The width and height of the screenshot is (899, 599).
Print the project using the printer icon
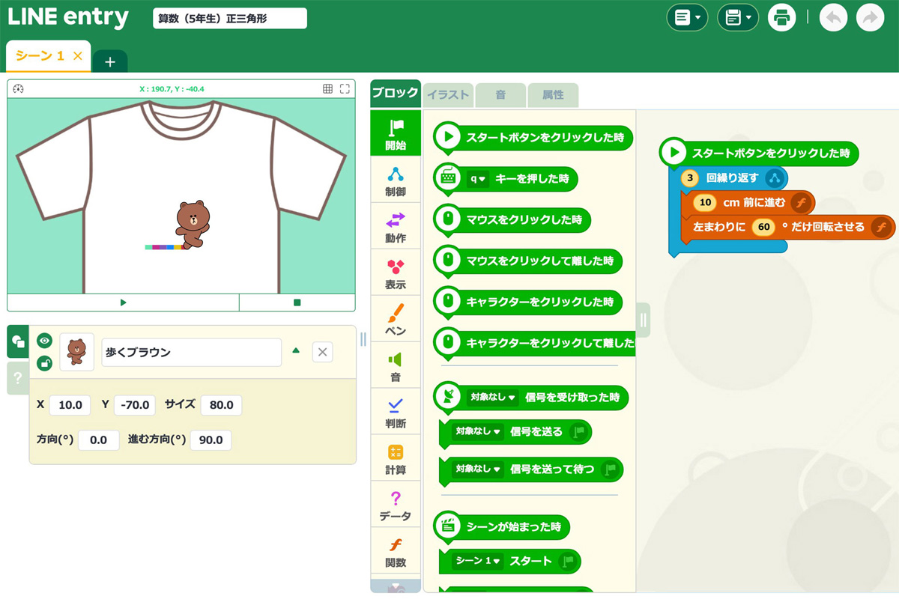point(782,16)
